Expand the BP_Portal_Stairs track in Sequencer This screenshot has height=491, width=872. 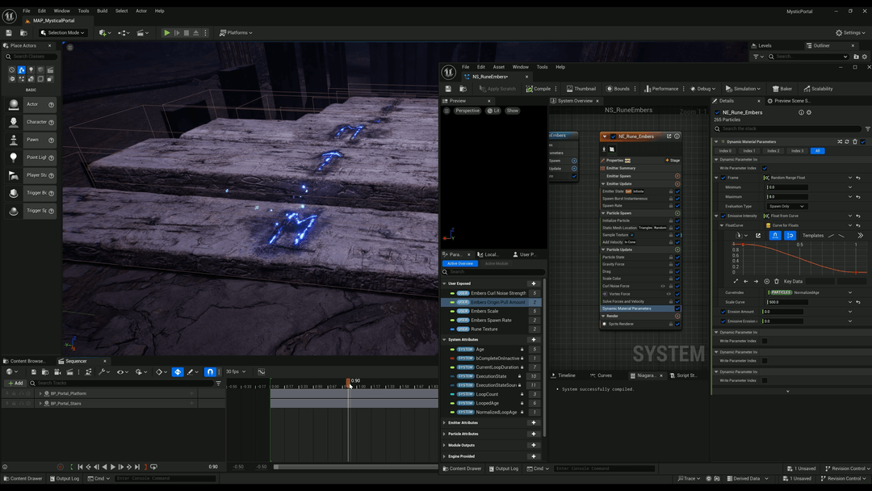click(x=40, y=401)
